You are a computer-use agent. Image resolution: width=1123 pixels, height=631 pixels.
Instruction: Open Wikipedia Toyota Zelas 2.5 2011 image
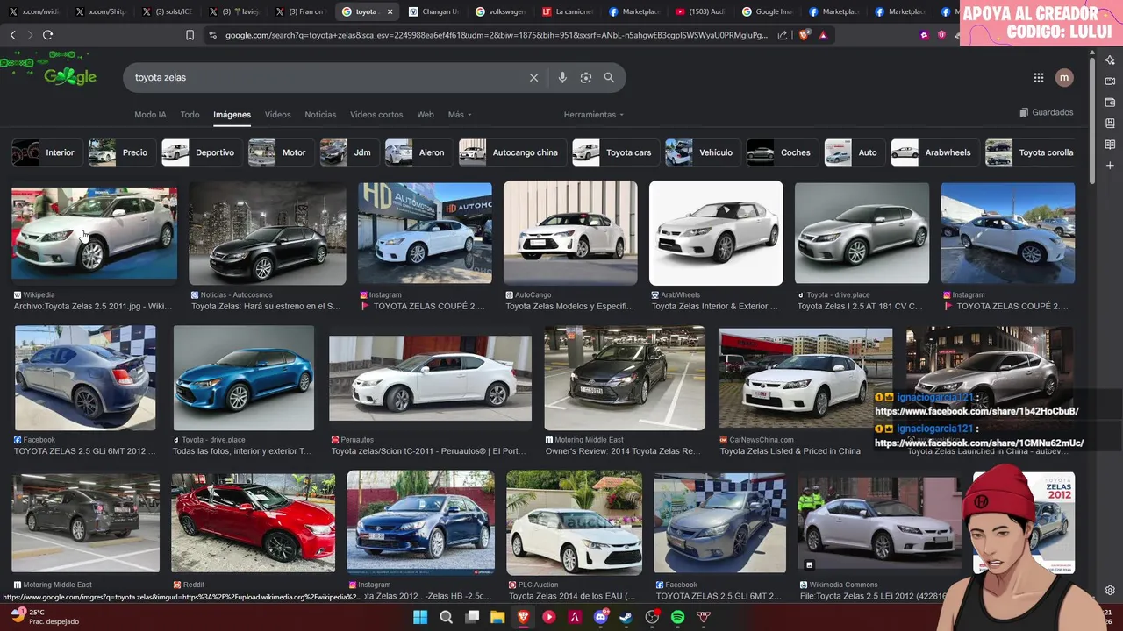[x=94, y=233]
